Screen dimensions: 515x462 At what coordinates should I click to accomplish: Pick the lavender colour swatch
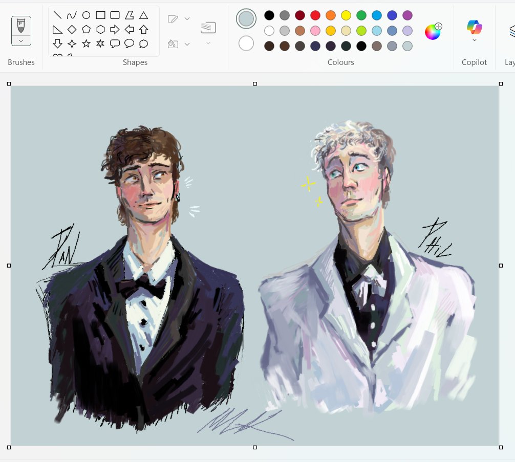(407, 31)
